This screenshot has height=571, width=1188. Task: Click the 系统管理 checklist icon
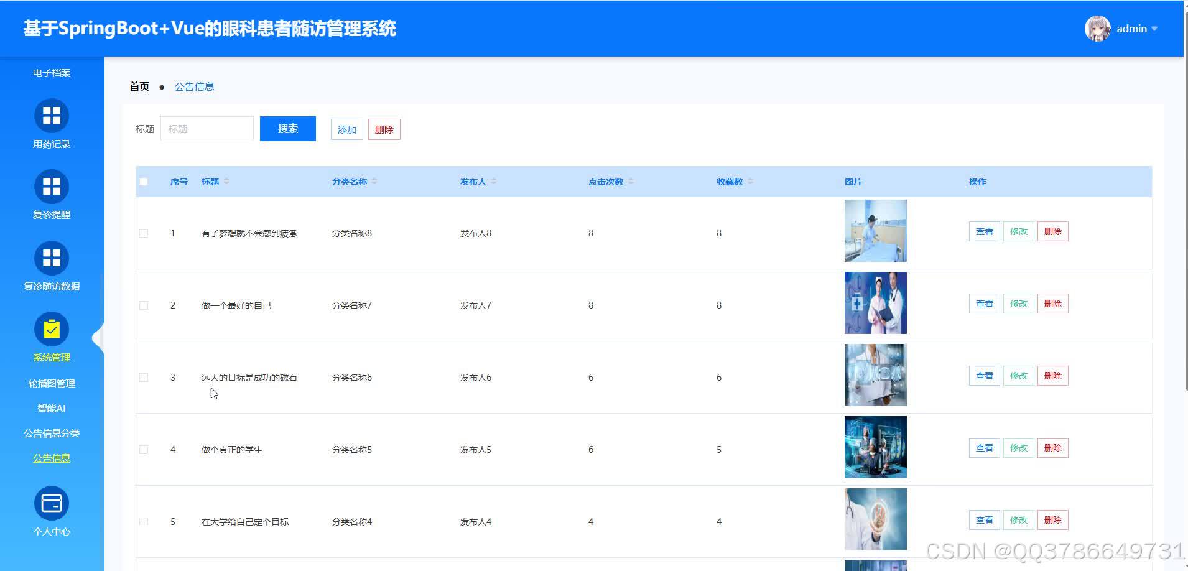click(x=51, y=328)
